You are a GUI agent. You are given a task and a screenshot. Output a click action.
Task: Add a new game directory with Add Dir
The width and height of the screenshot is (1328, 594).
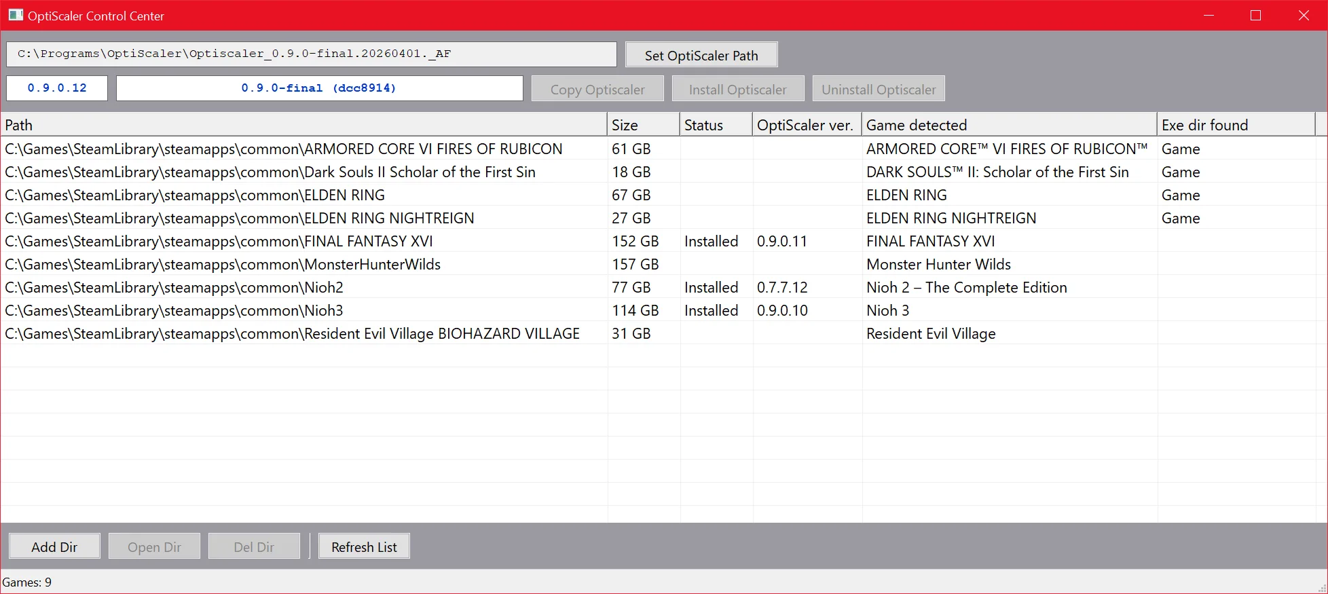click(x=54, y=546)
